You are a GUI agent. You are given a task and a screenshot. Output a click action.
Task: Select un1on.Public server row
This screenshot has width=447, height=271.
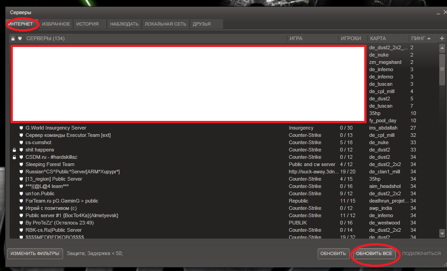coord(224,193)
